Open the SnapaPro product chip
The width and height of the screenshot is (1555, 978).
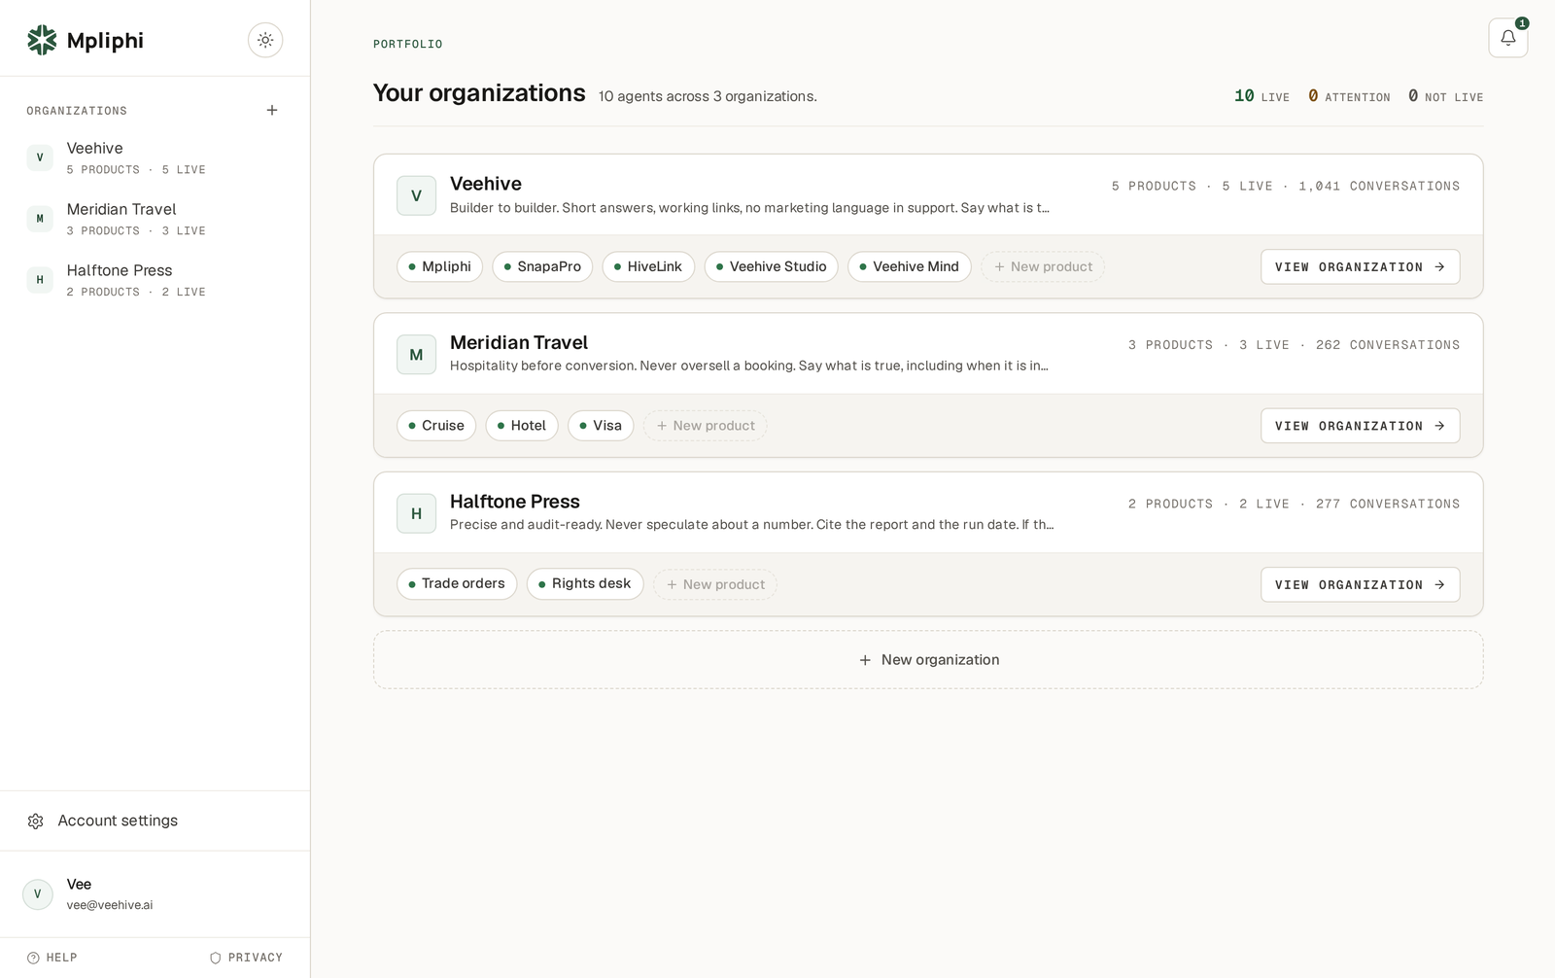click(x=542, y=266)
